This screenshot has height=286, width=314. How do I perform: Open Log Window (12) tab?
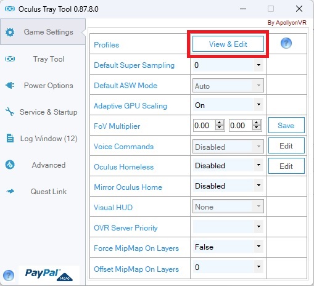[x=43, y=139]
